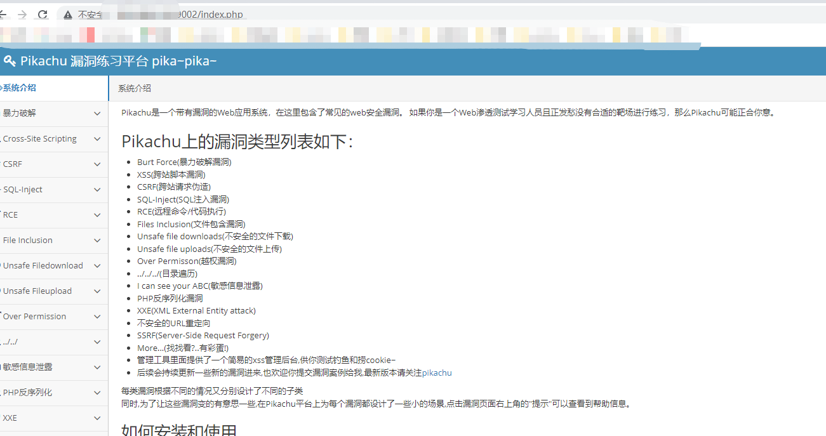
Task: Click the 系统介绍 breadcrumb text
Action: tap(135, 88)
